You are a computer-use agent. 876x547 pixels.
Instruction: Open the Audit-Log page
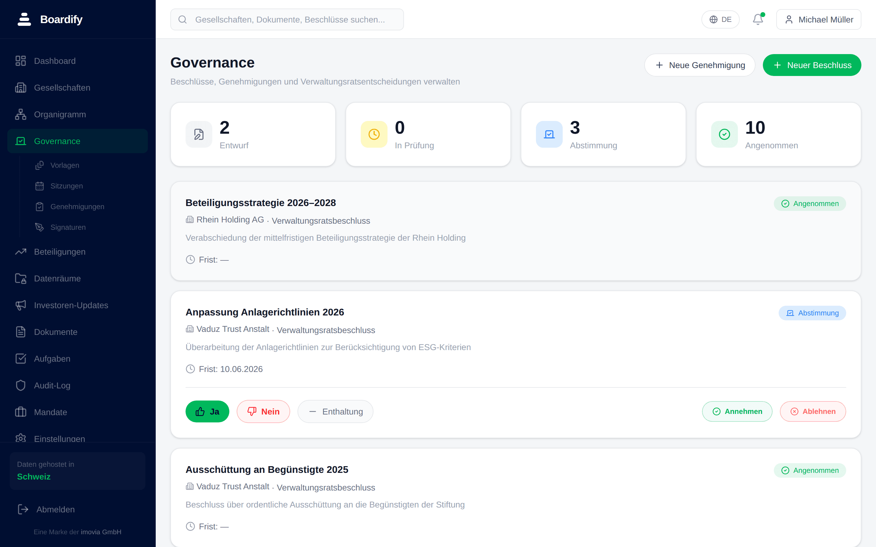(78, 386)
